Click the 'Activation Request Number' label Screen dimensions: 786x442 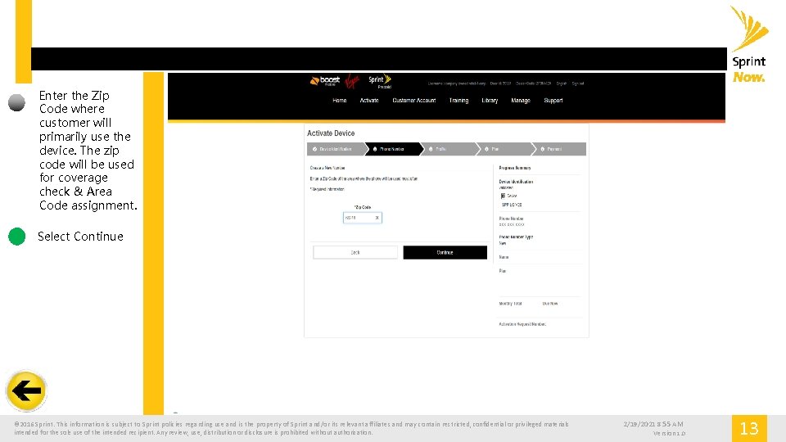tap(522, 324)
